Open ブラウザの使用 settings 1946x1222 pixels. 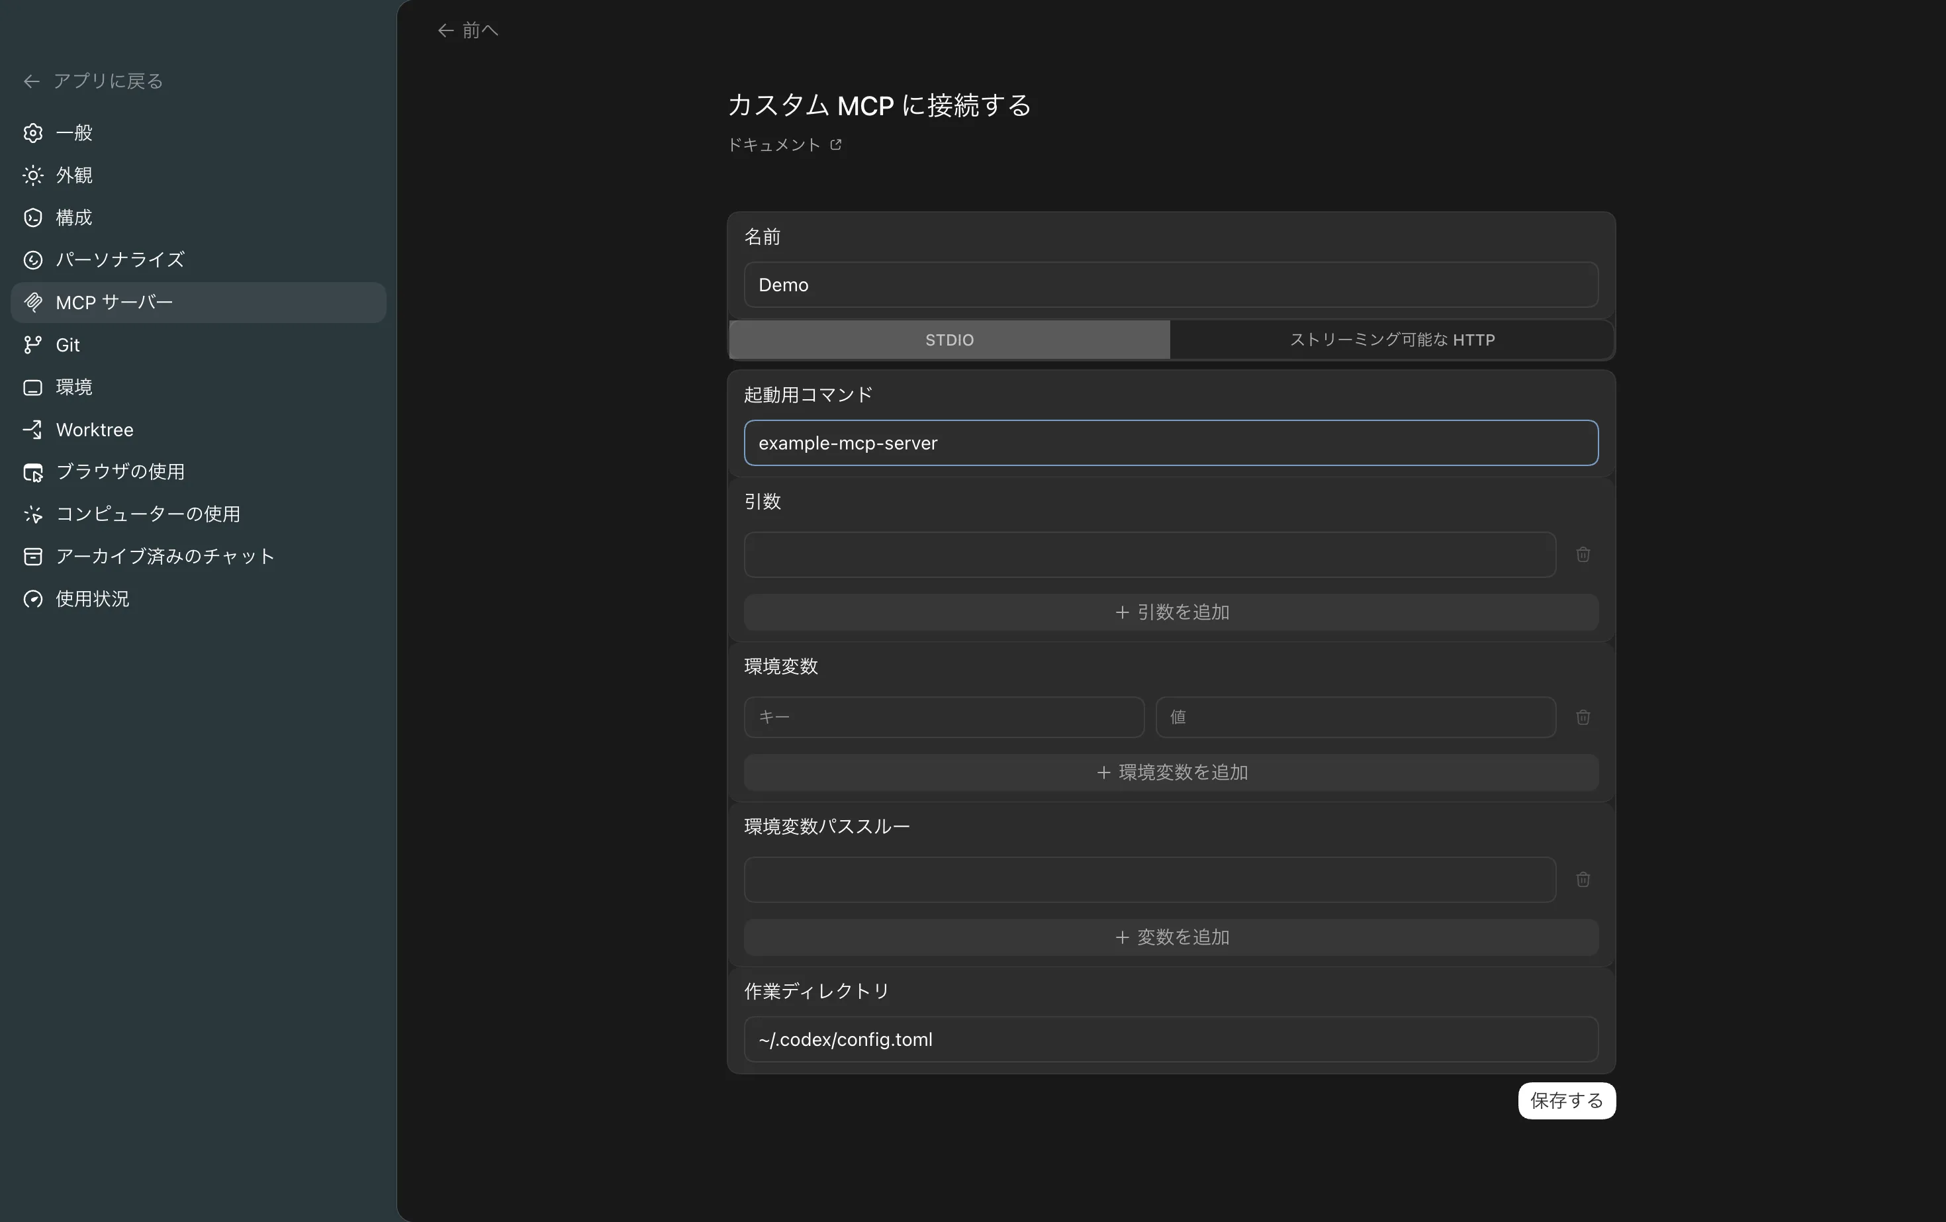pos(199,472)
